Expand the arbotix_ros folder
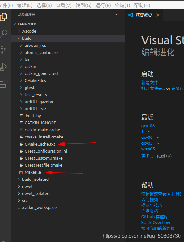This screenshot has width=184, height=242. (x=21, y=46)
